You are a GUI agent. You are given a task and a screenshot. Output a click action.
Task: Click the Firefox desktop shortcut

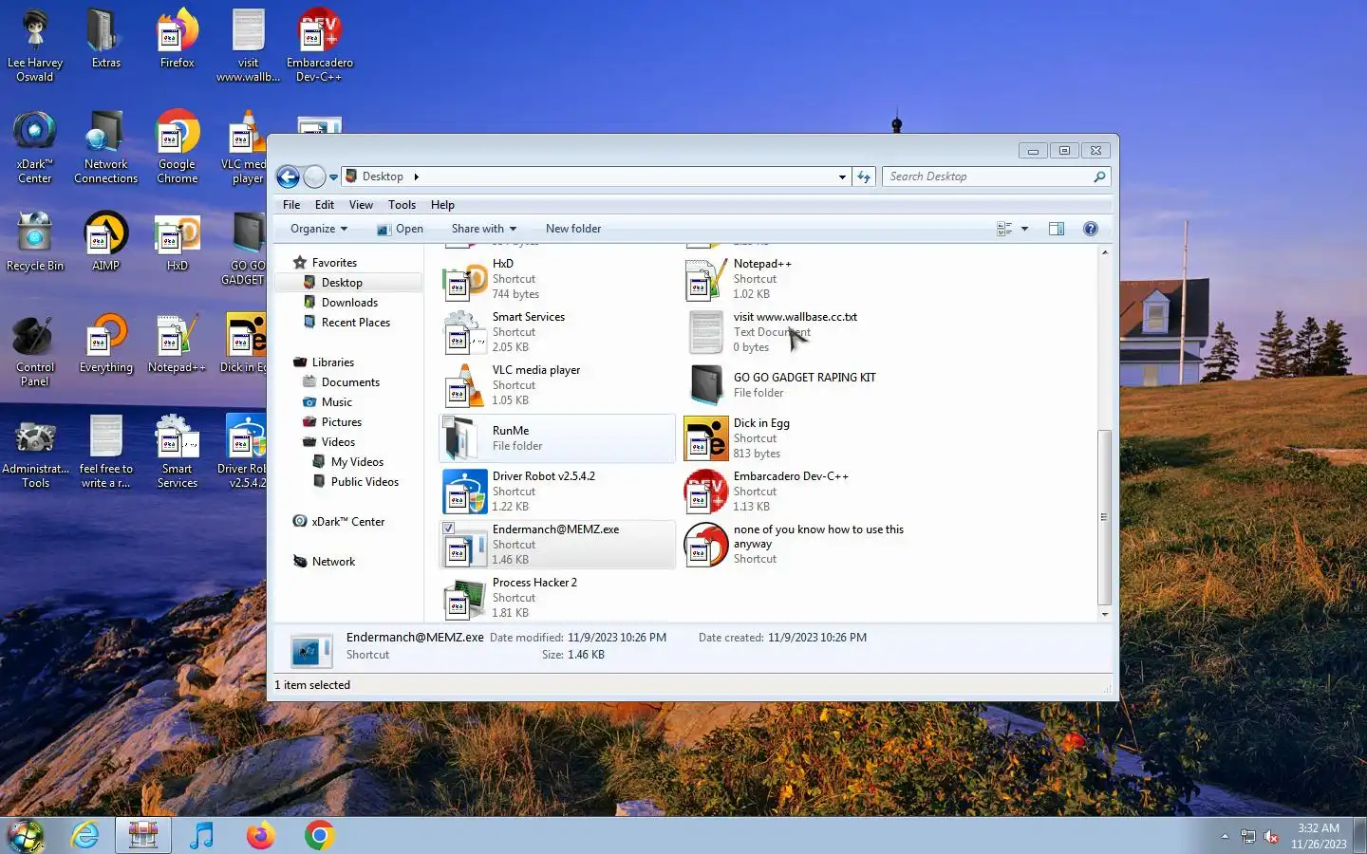click(x=178, y=38)
